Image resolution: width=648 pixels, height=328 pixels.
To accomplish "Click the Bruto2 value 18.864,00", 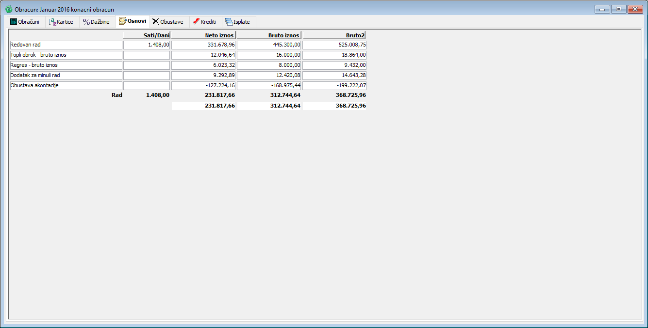I will (334, 55).
